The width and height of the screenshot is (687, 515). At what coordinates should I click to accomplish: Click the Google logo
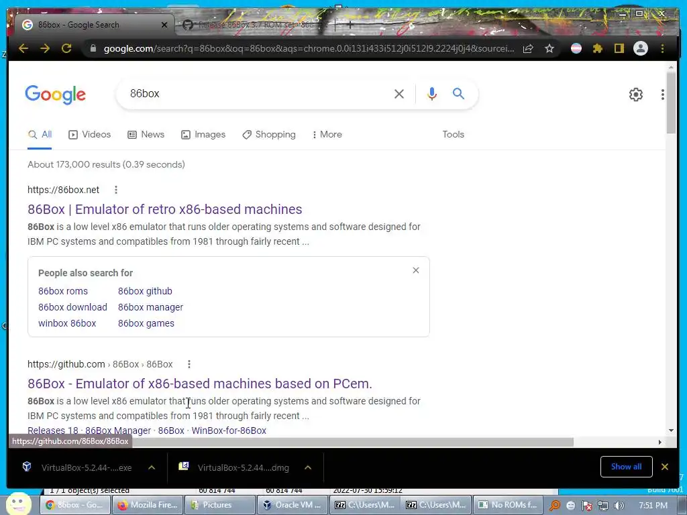coord(55,95)
